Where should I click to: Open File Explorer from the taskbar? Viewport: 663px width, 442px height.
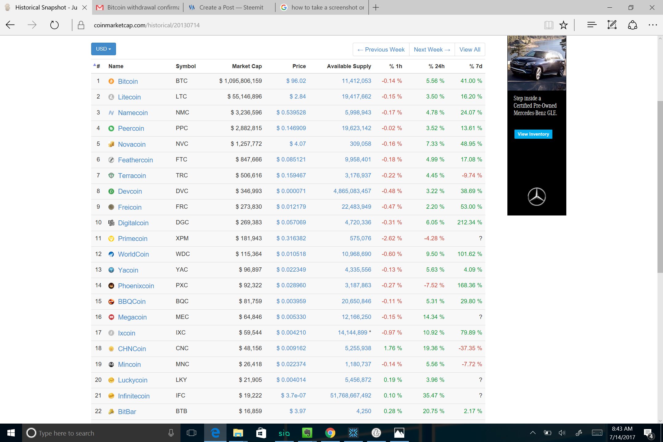[x=238, y=433]
